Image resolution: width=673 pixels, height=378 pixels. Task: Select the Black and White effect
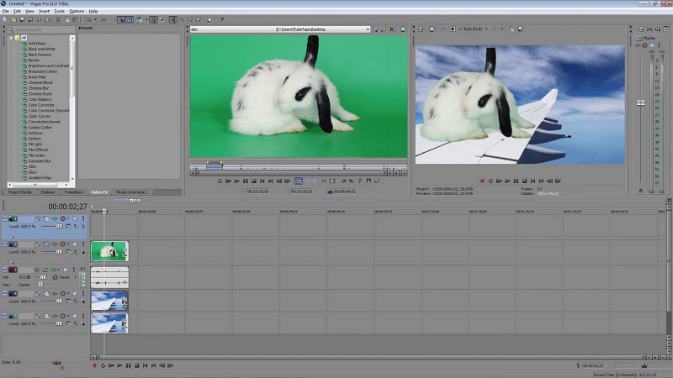tap(41, 49)
